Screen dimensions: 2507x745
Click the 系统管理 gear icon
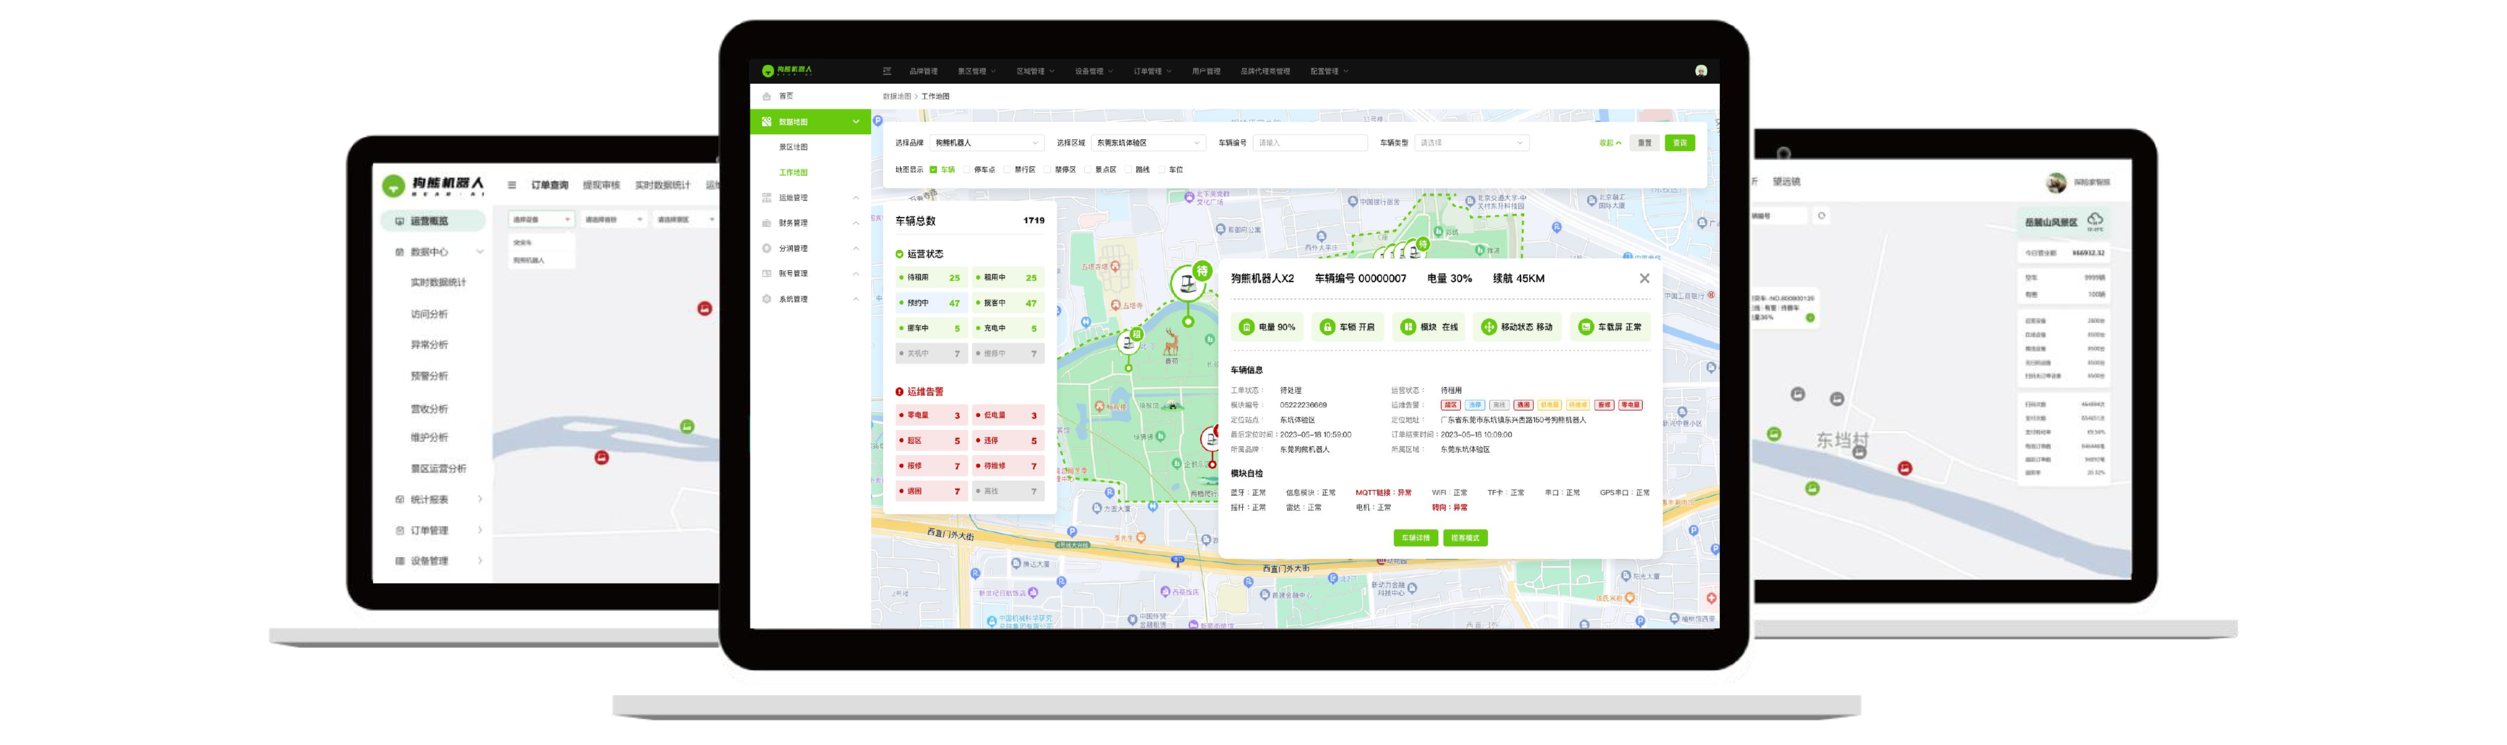pyautogui.click(x=766, y=299)
